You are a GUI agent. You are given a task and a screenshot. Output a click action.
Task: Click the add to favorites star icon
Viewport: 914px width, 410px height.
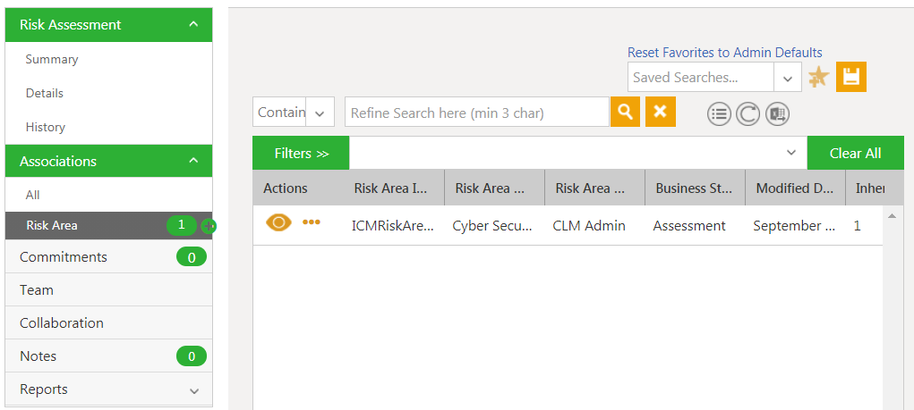point(817,78)
